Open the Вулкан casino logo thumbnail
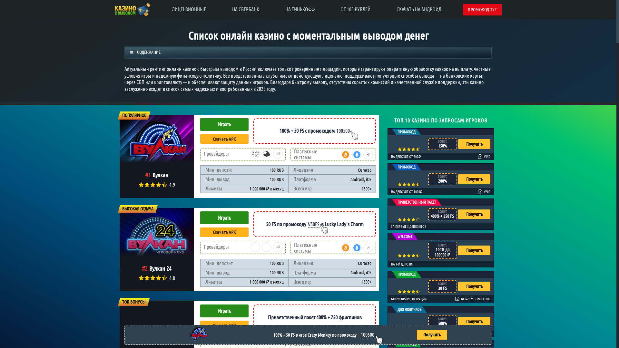This screenshot has width=619, height=348. point(157,139)
